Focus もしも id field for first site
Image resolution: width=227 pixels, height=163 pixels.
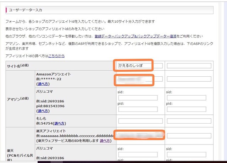(x=140, y=121)
